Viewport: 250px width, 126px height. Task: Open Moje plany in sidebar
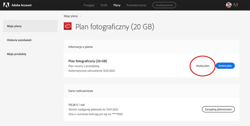pyautogui.click(x=30, y=26)
